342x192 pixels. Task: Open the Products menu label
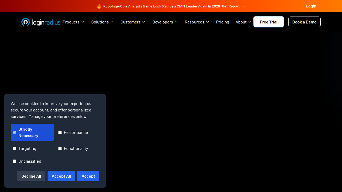(71, 22)
